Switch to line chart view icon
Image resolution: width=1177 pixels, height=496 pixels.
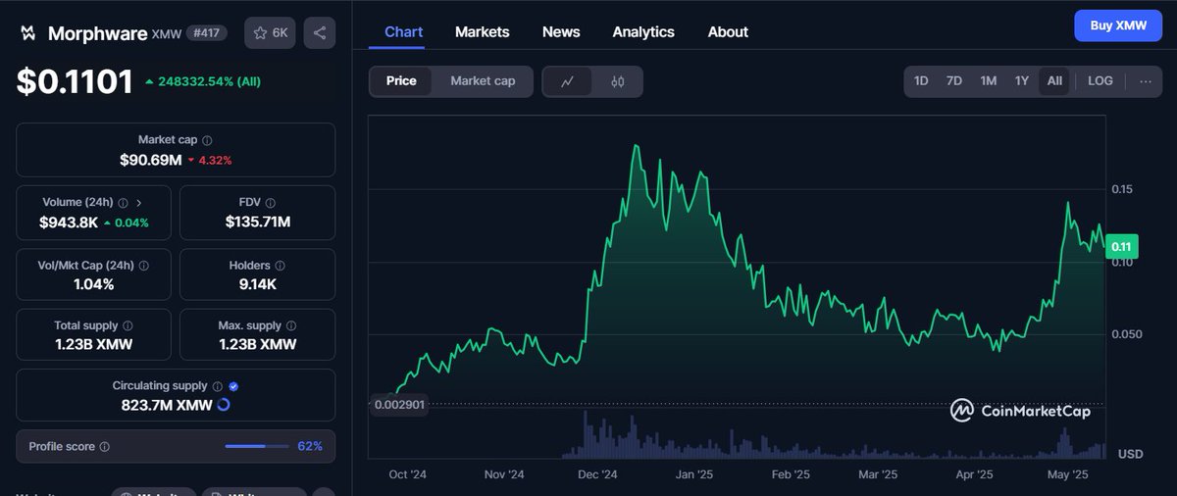pyautogui.click(x=568, y=81)
